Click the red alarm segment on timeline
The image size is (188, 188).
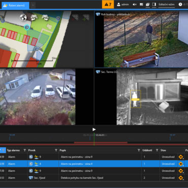point(101,143)
